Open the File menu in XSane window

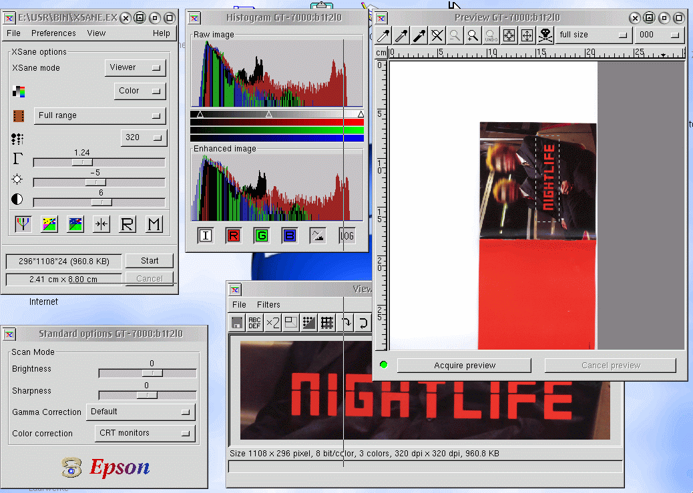point(14,33)
